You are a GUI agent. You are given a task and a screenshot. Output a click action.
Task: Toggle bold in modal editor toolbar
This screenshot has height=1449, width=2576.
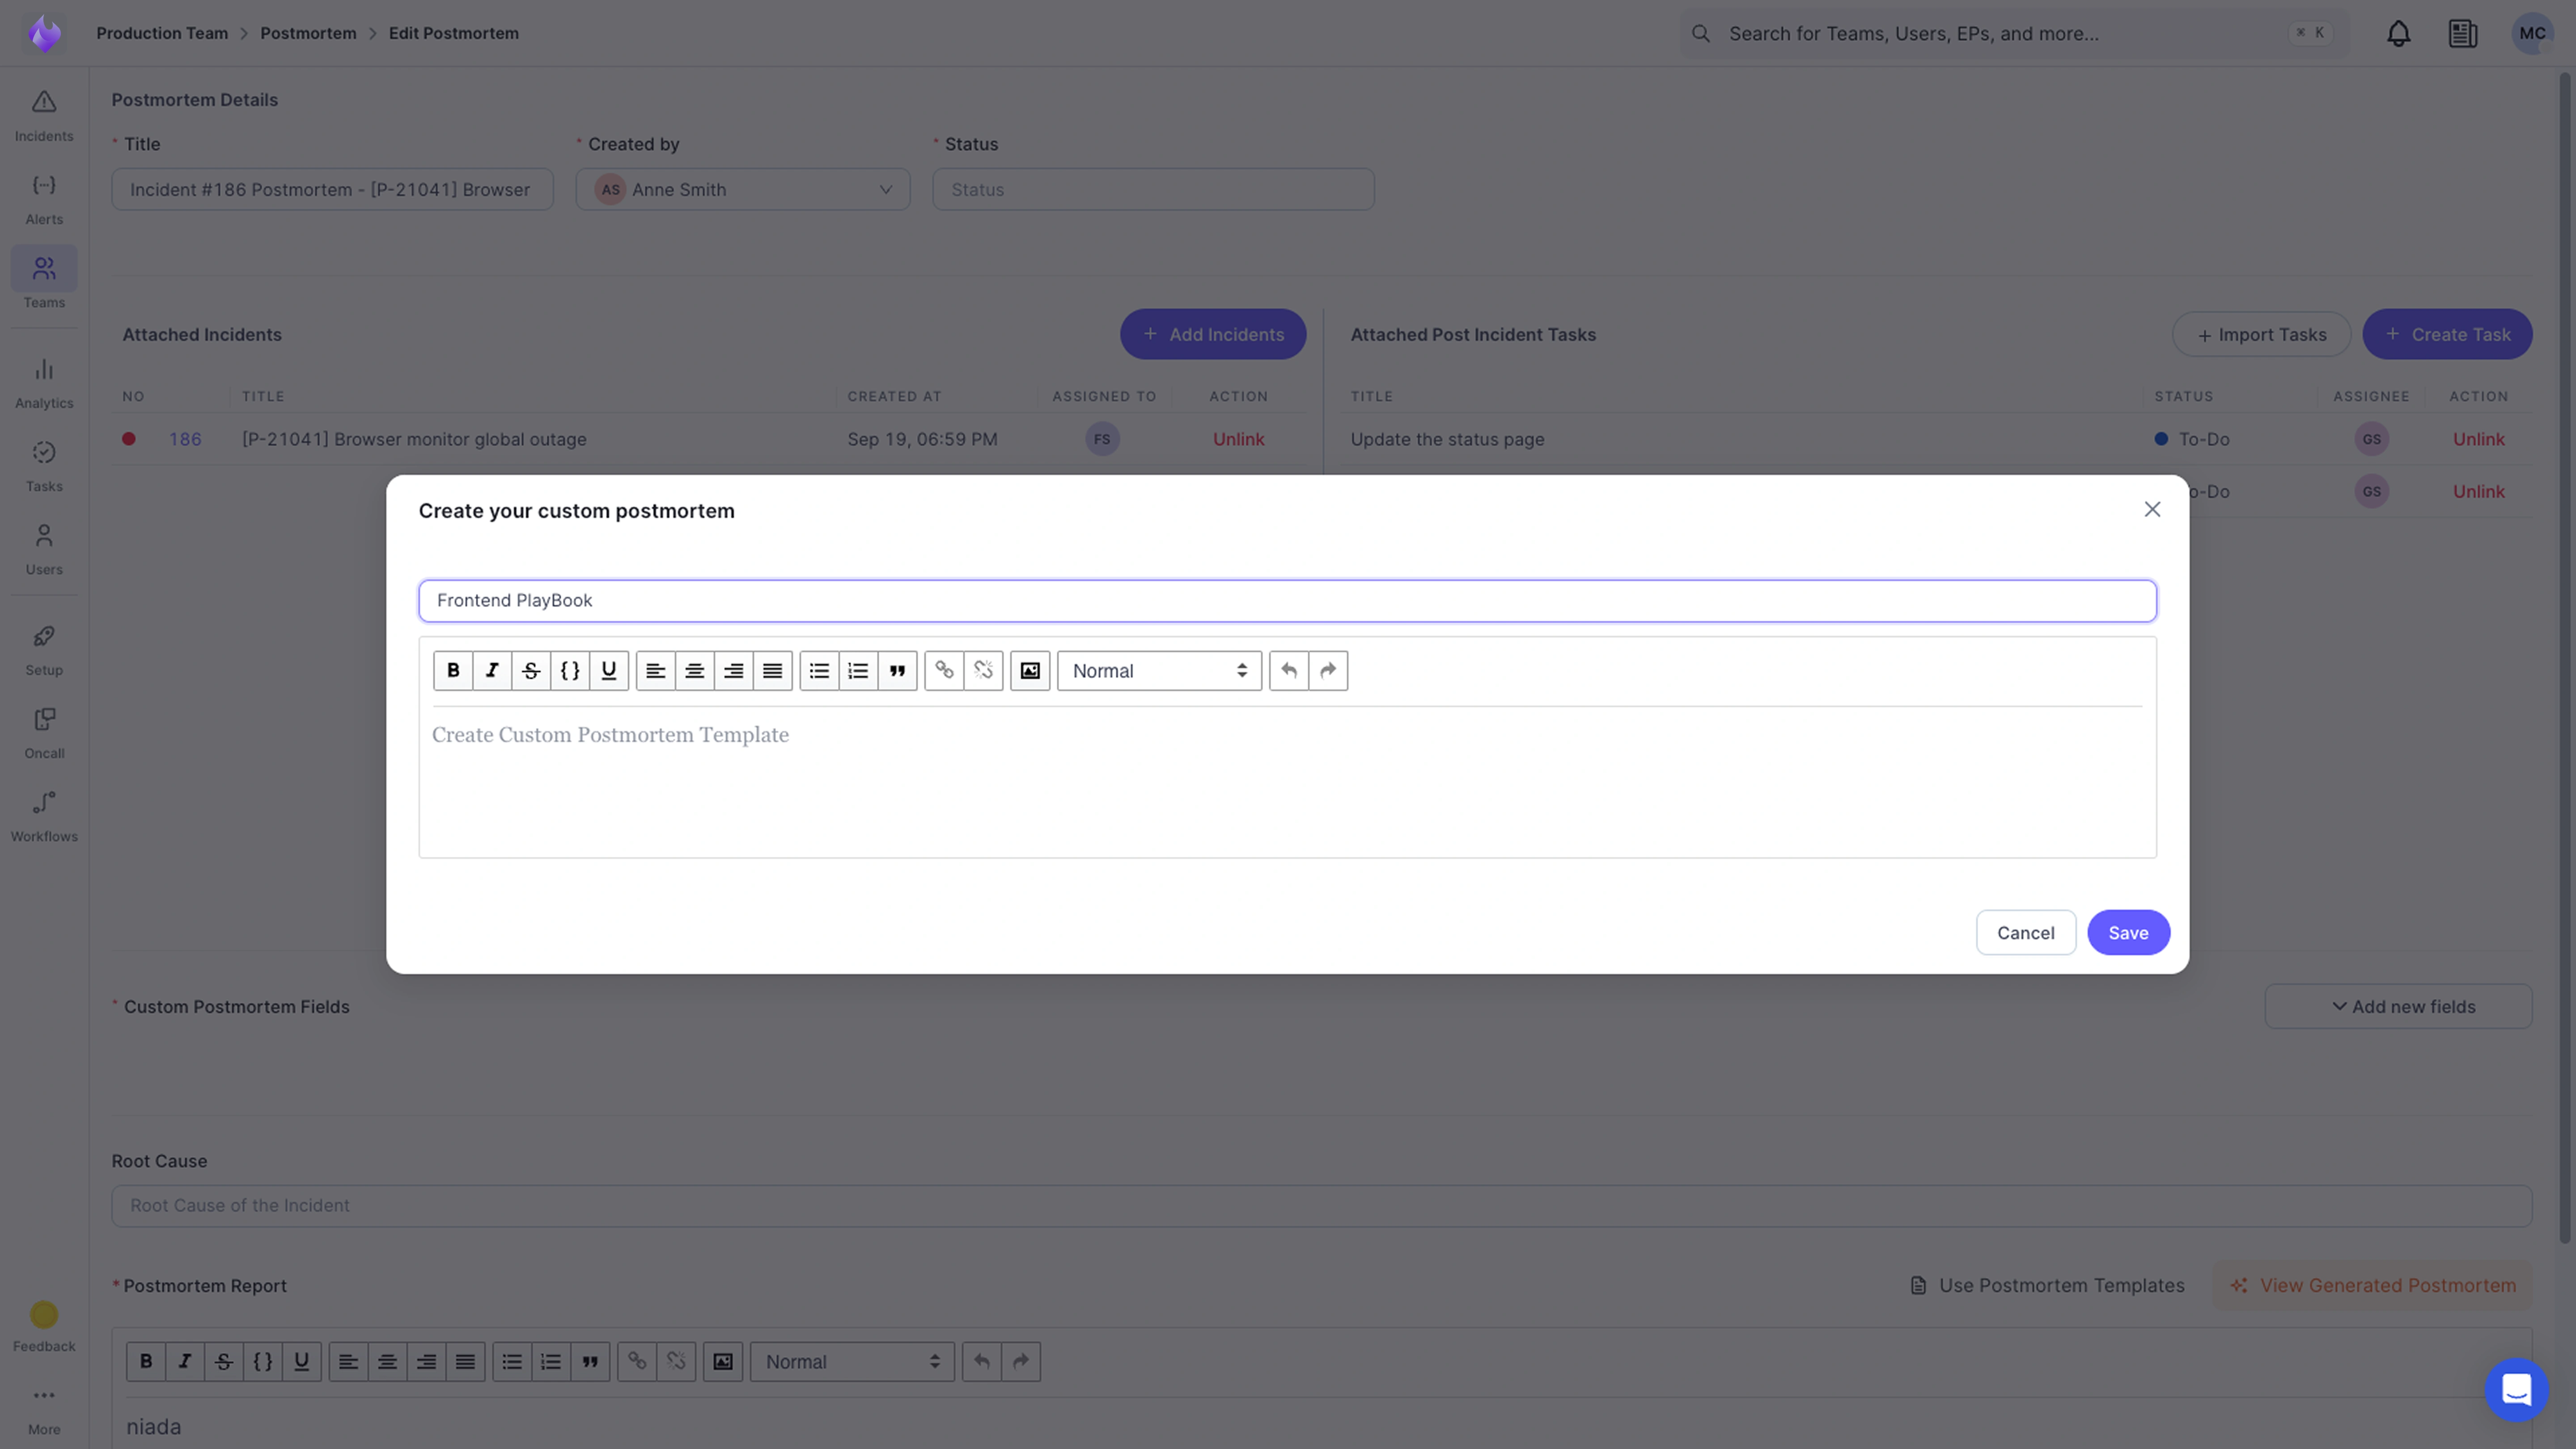(453, 670)
